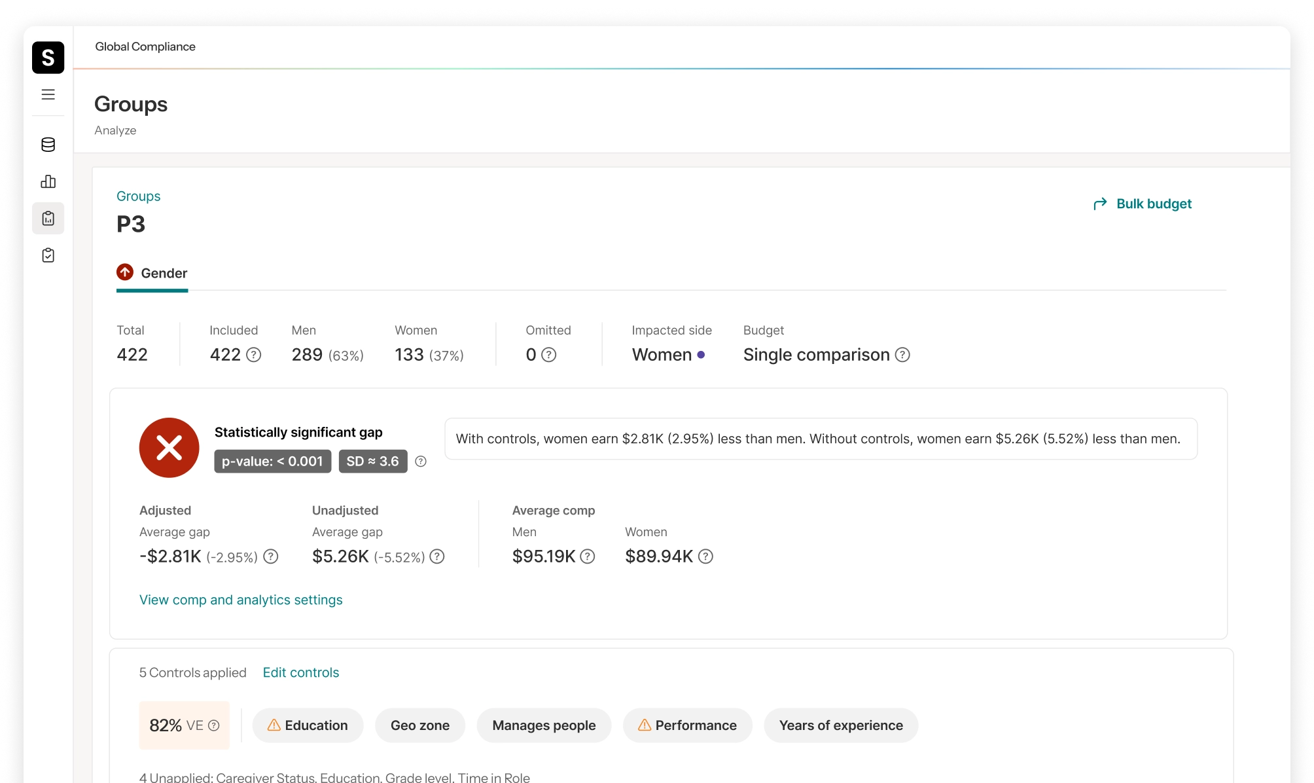Select the clipboard chart icon in sidebar
The width and height of the screenshot is (1314, 783).
tap(48, 218)
